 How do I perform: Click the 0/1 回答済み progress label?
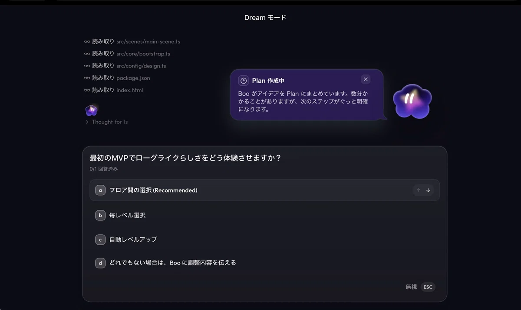(103, 169)
